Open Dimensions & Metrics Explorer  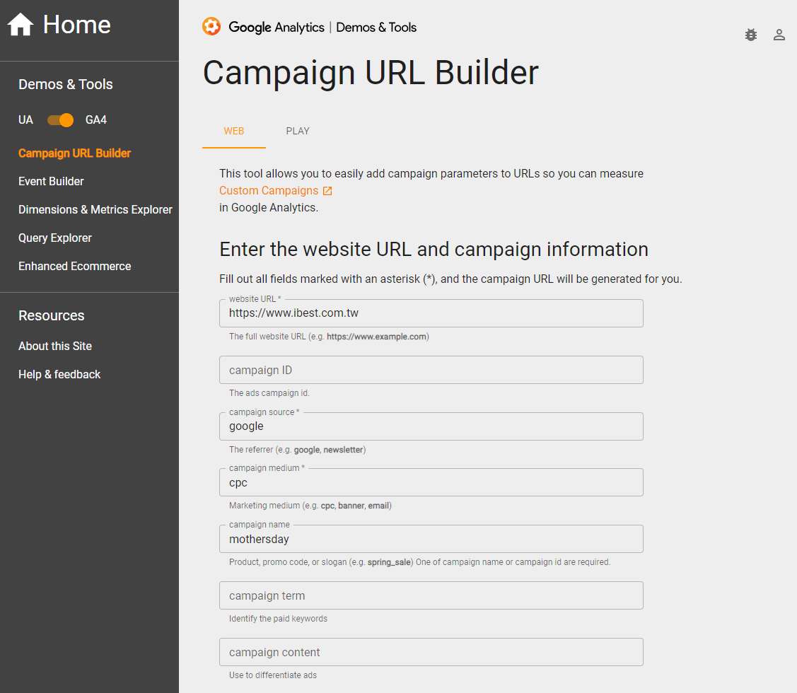(x=95, y=209)
